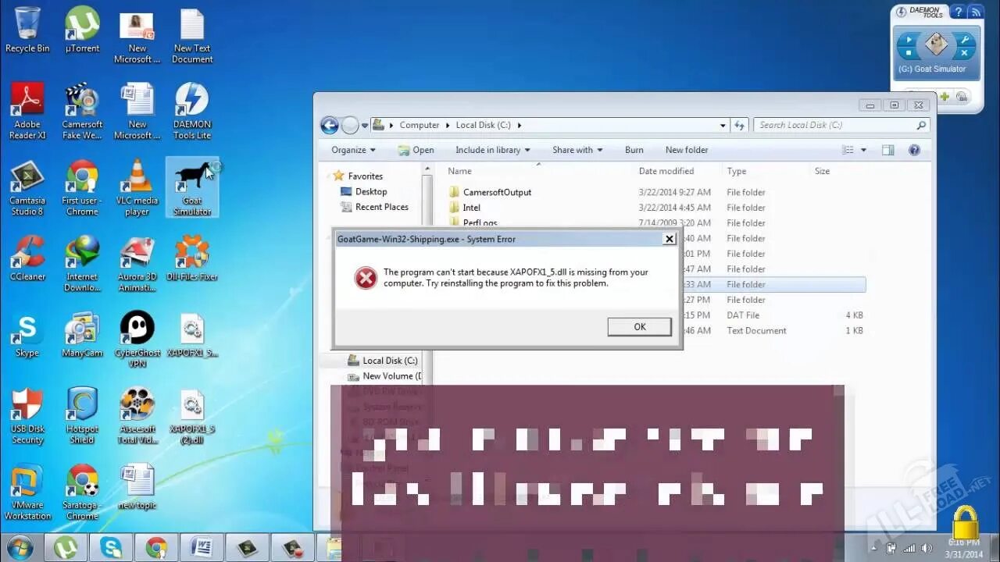The width and height of the screenshot is (1000, 562).
Task: Open DAEMON Tools help question mark
Action: tap(959, 12)
